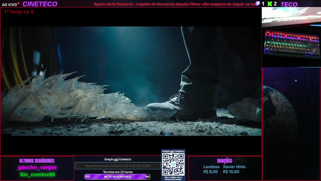Select donor Xavier tênis
The height and width of the screenshot is (181, 321).
pyautogui.click(x=234, y=167)
